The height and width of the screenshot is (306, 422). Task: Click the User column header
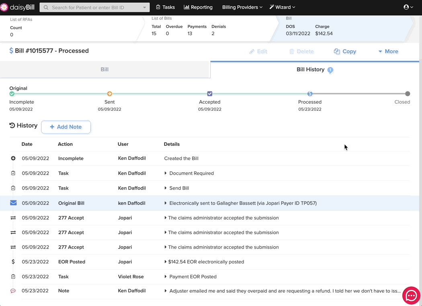(123, 144)
